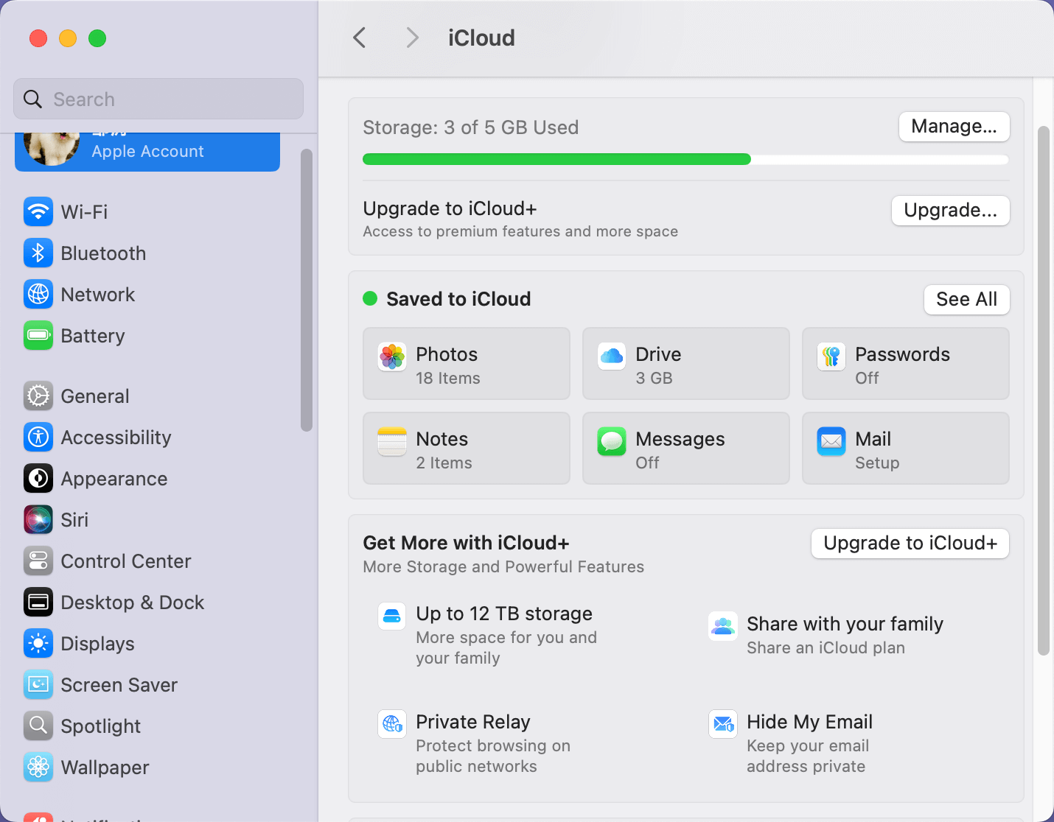Click the Mail Setup tile
The height and width of the screenshot is (822, 1054).
[905, 449]
